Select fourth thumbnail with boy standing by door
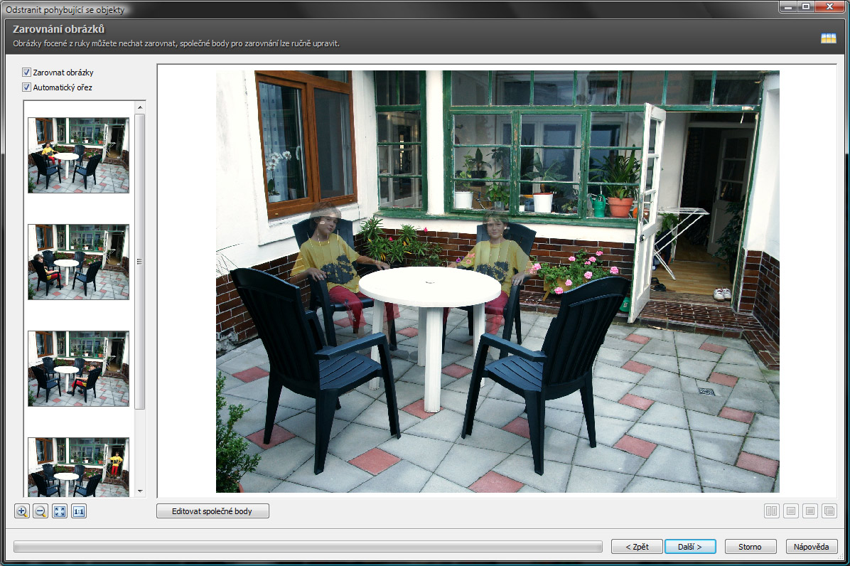Screen dimensions: 850x566 (x=79, y=467)
